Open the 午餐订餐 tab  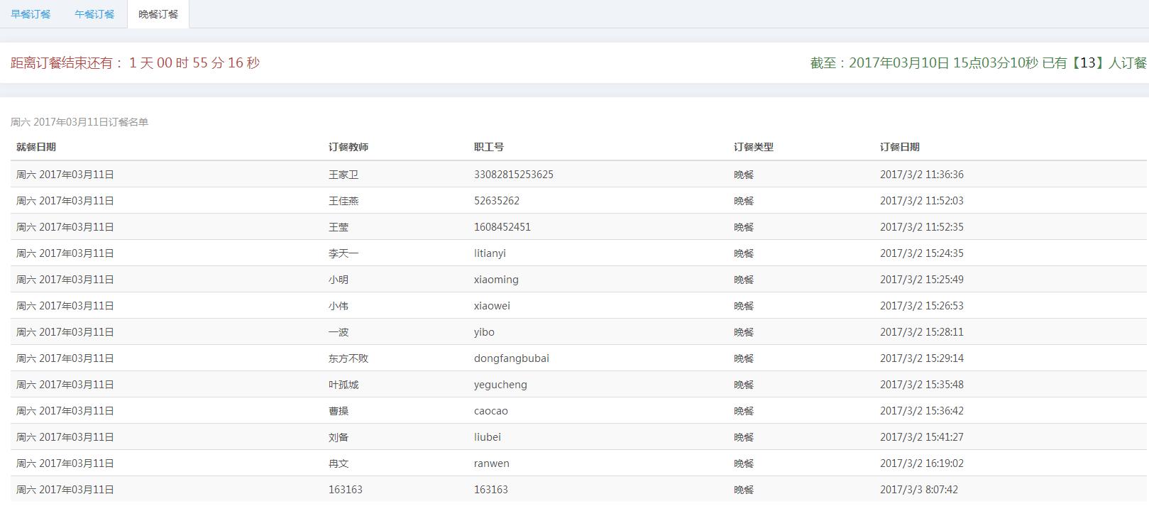tap(94, 14)
